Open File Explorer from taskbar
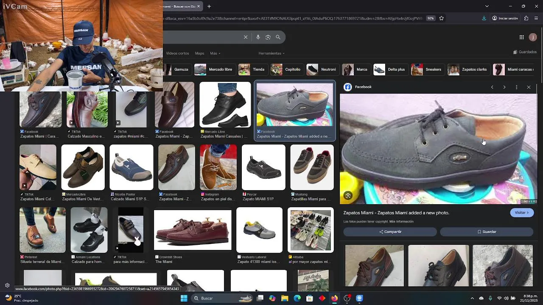The height and width of the screenshot is (305, 543). pyautogui.click(x=285, y=298)
